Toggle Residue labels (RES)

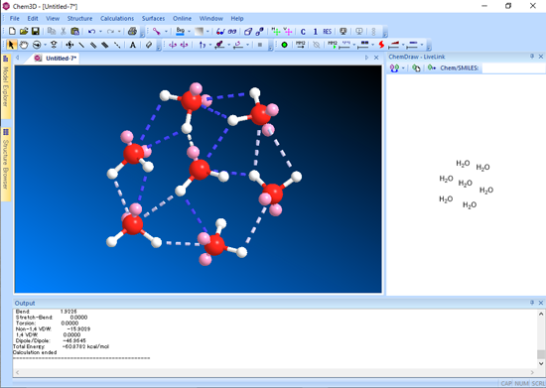tap(327, 32)
